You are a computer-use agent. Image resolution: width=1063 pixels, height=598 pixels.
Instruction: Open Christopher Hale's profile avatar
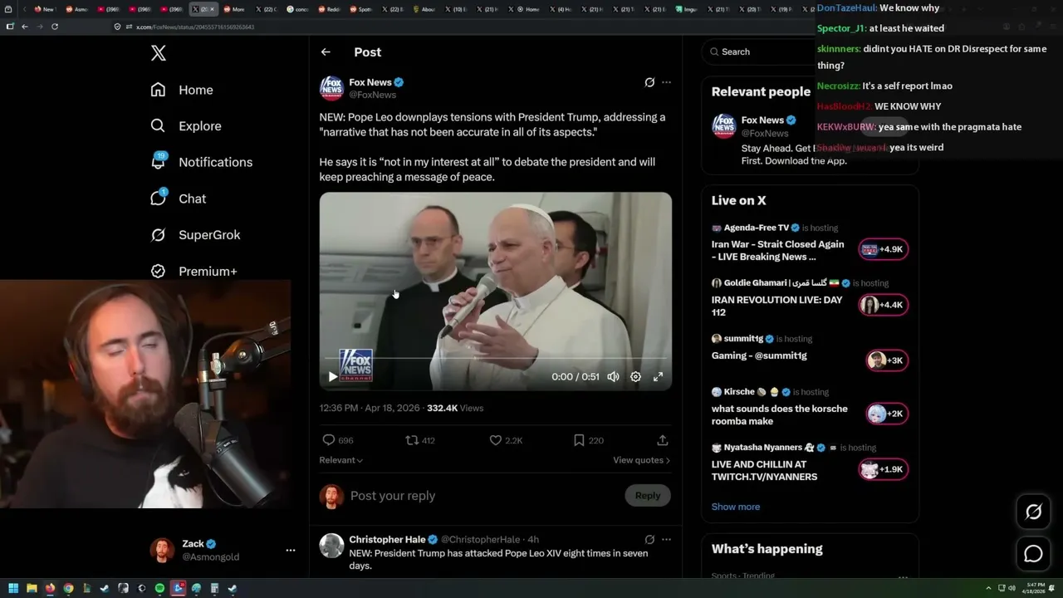(x=331, y=546)
